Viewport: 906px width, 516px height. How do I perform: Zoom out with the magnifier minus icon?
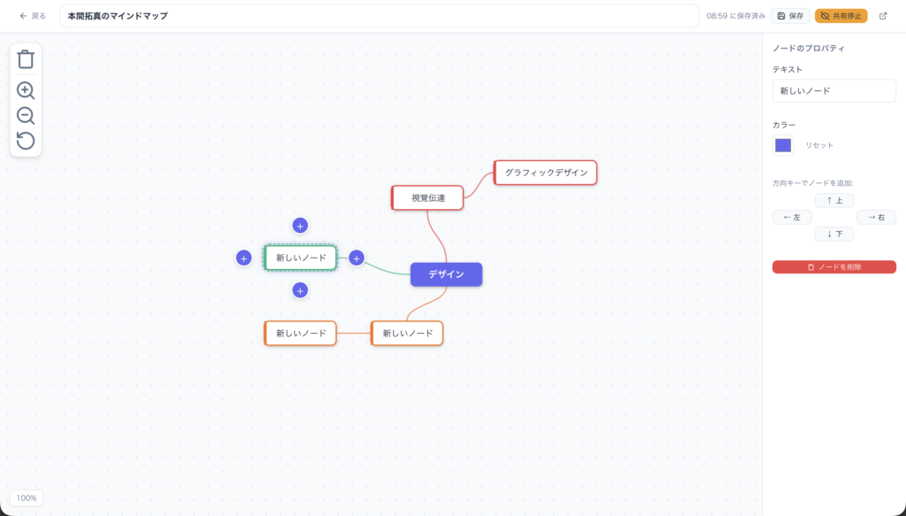point(26,116)
